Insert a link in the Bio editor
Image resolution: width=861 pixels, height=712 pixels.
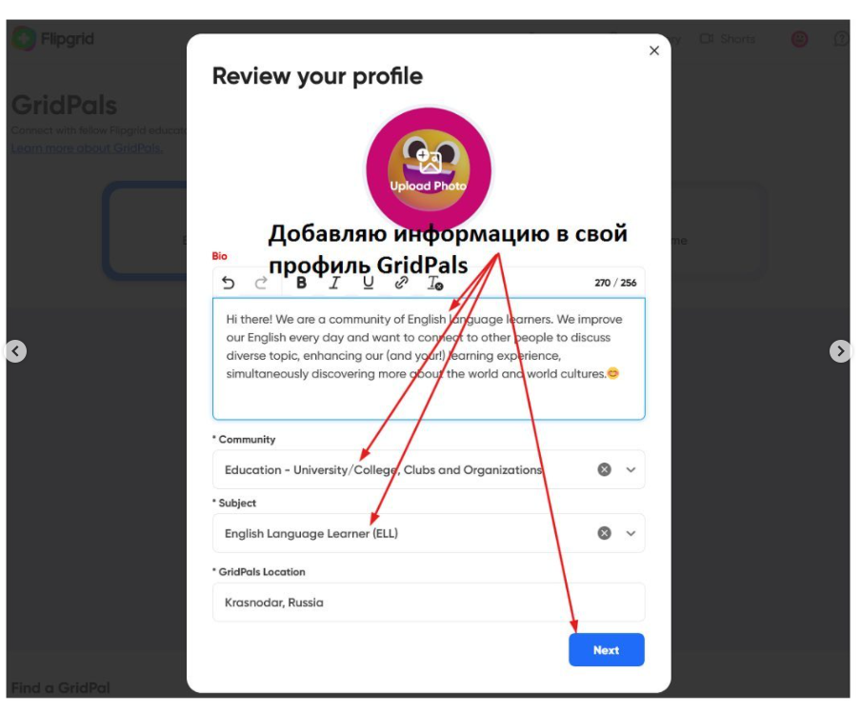(401, 283)
